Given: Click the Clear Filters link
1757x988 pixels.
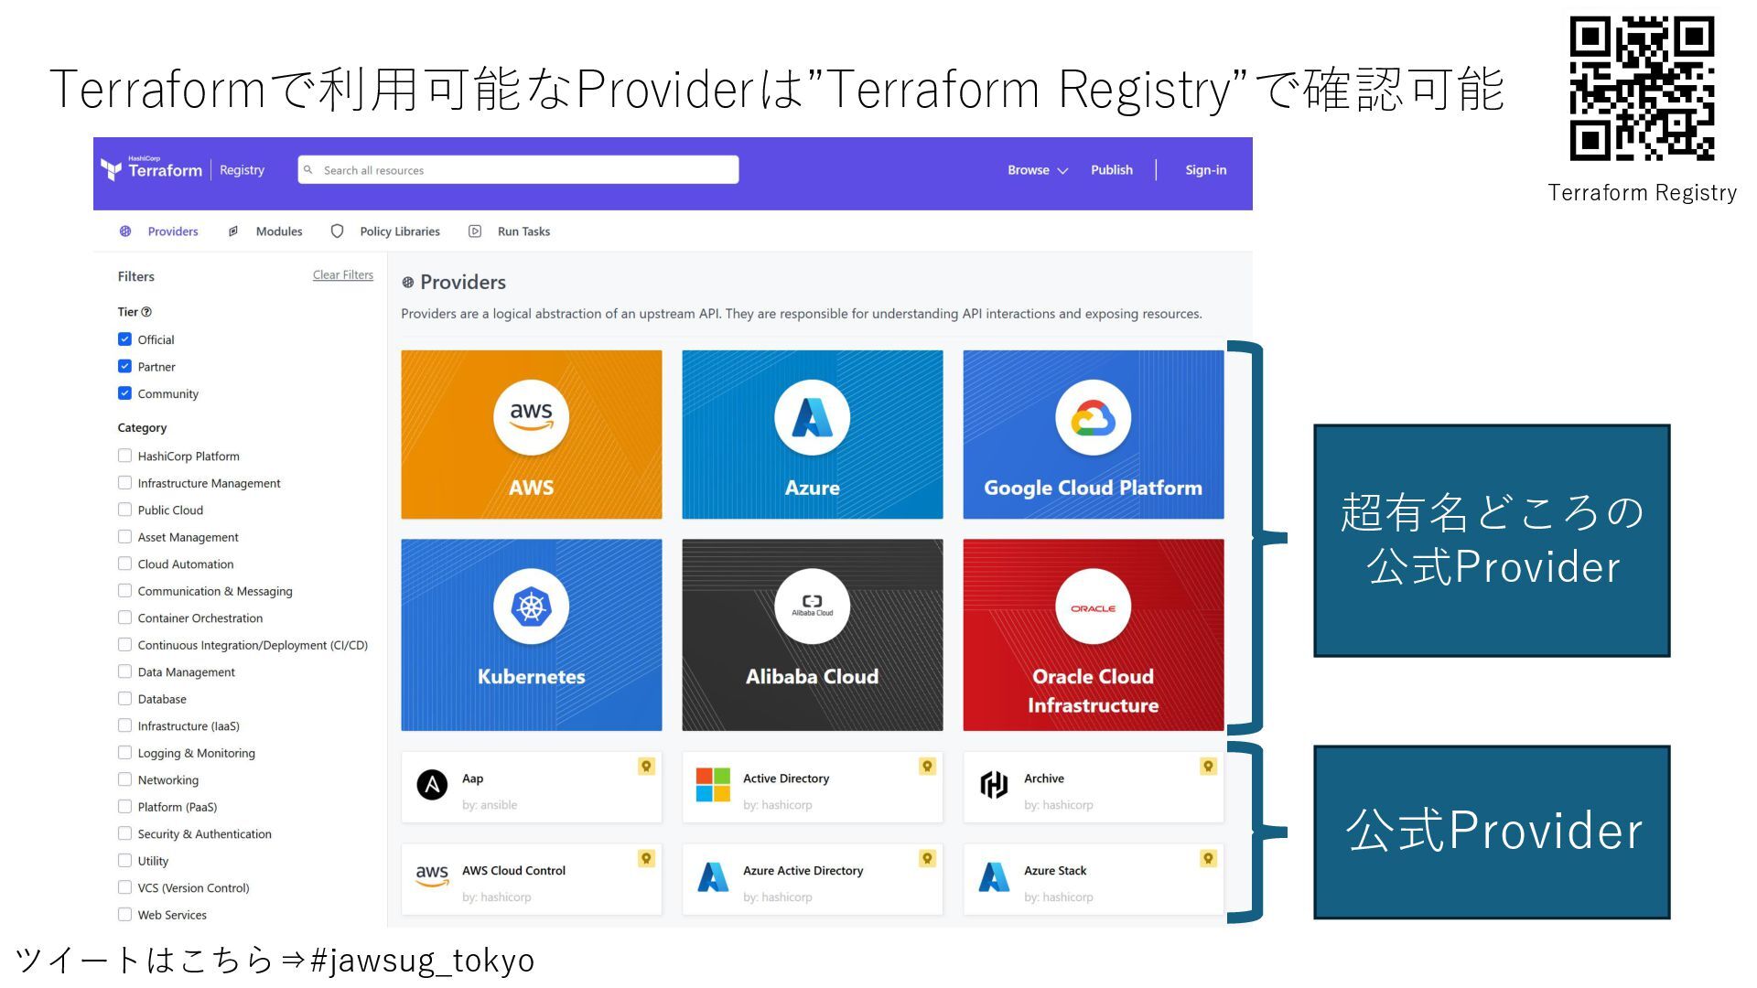Looking at the screenshot, I should [343, 275].
